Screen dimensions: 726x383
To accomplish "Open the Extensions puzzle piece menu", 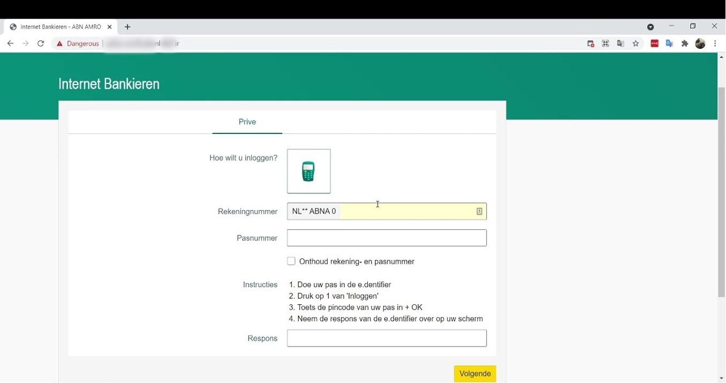I will pyautogui.click(x=684, y=44).
